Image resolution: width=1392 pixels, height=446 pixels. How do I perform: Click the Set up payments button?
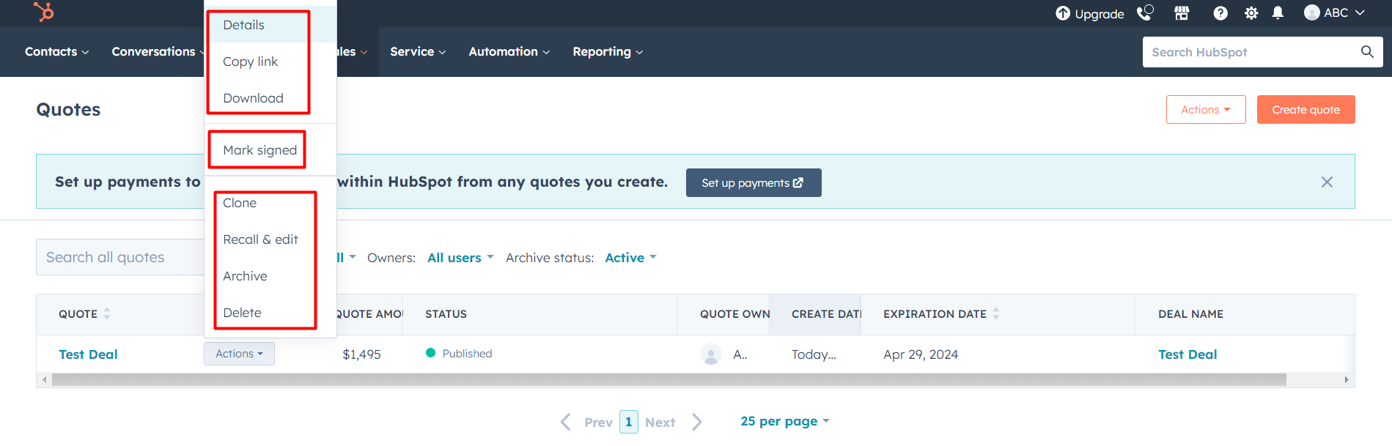coord(754,182)
